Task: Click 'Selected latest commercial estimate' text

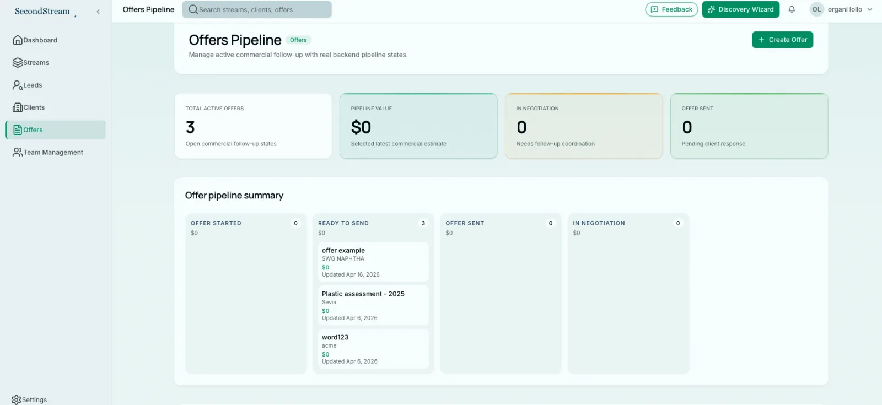Action: pyautogui.click(x=399, y=144)
